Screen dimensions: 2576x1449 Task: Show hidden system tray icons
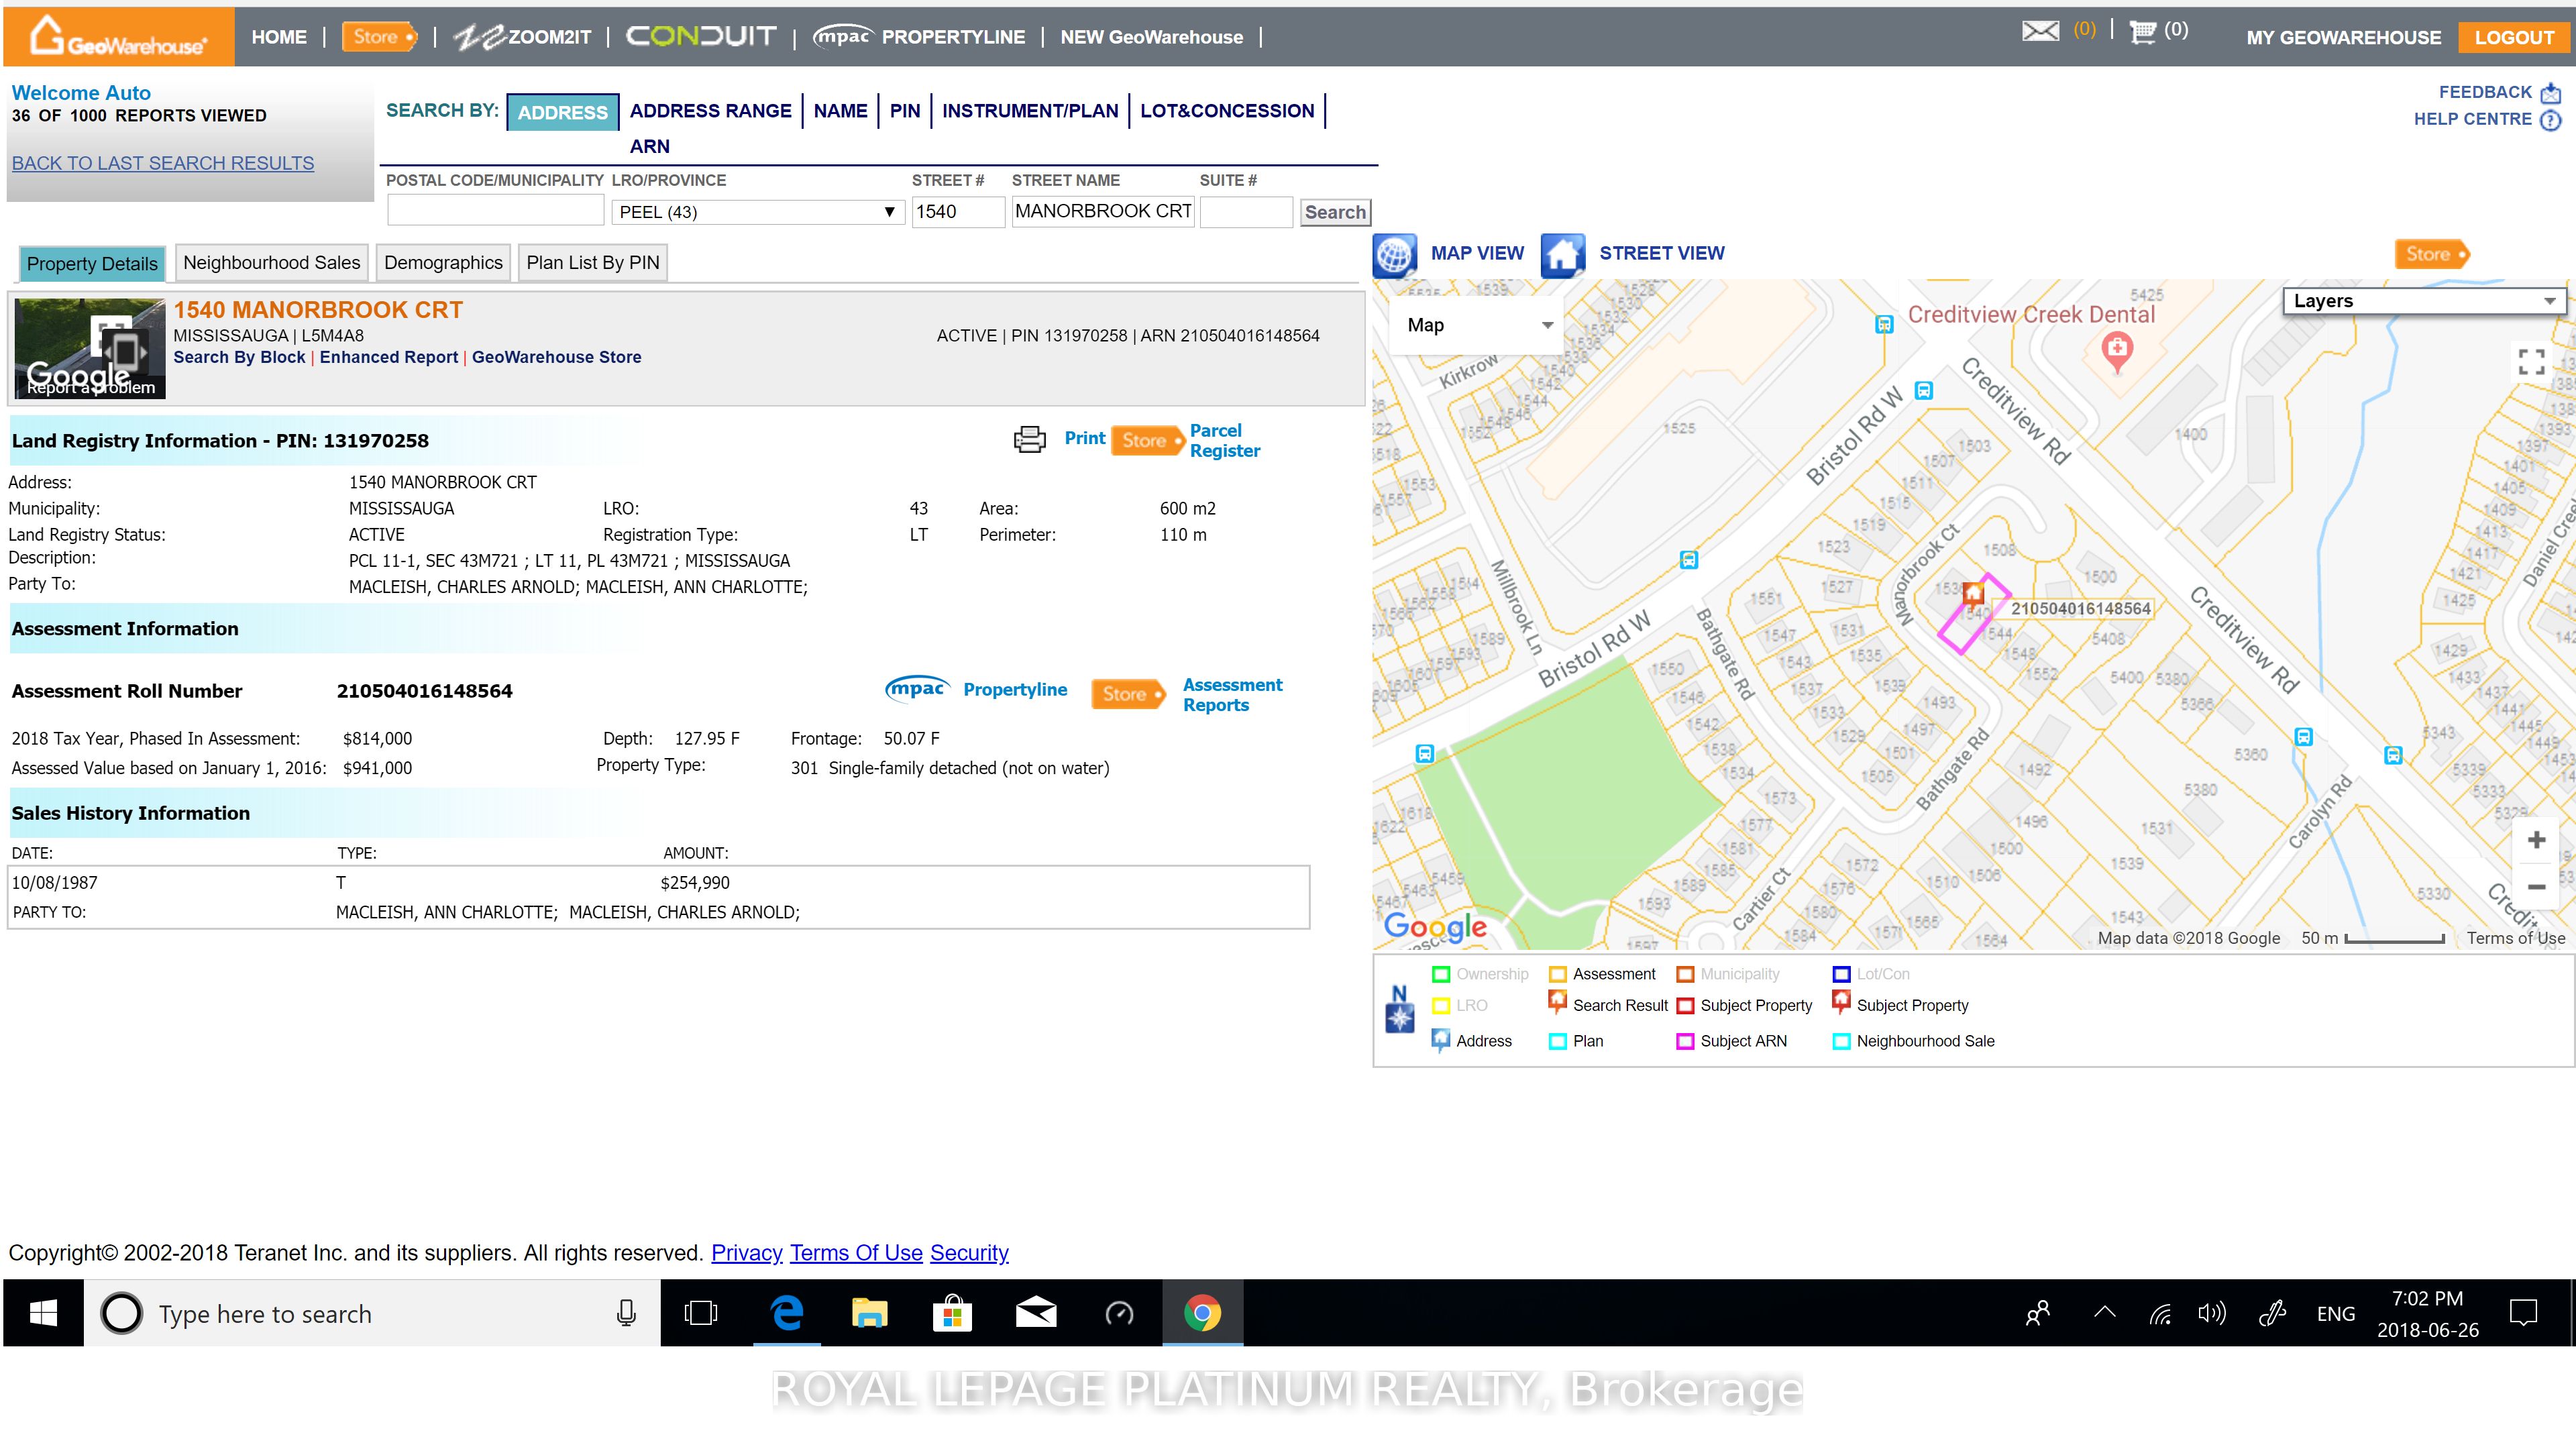coord(2104,1313)
